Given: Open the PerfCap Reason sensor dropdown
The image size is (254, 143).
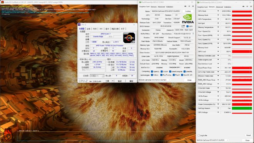Looking at the screenshot, I should coord(218,108).
